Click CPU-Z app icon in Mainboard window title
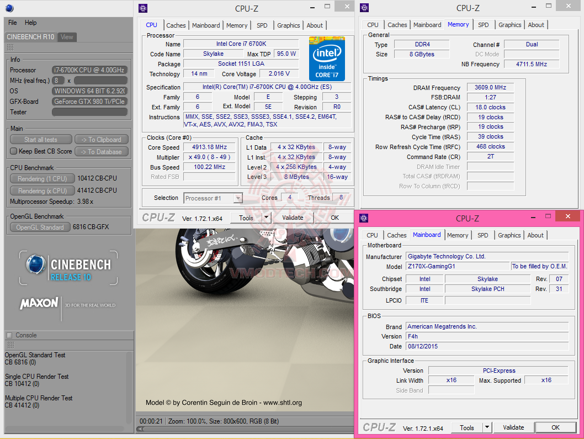Image resolution: width=584 pixels, height=439 pixels. click(x=364, y=218)
